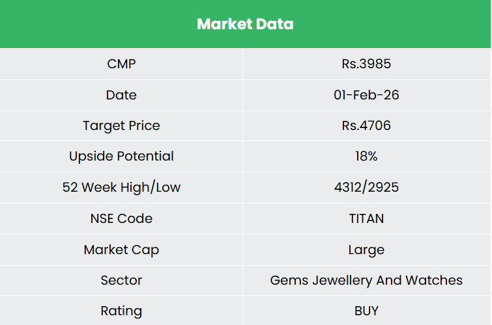Select the Market Cap label
The height and width of the screenshot is (325, 492).
(121, 250)
